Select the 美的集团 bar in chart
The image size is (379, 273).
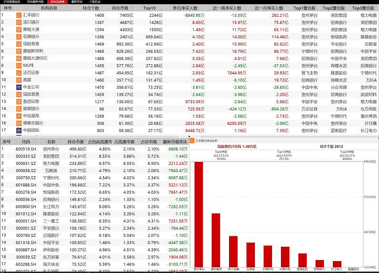216,240
